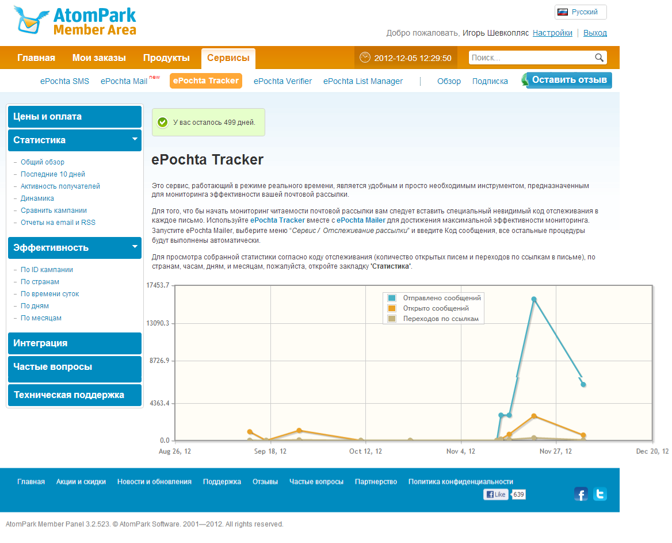672x543 pixels.
Task: Click the Facebook Like button
Action: (496, 495)
